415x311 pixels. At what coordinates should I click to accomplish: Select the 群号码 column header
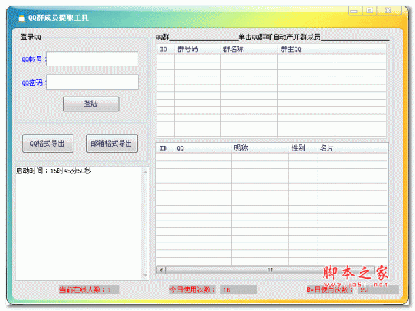pos(197,49)
